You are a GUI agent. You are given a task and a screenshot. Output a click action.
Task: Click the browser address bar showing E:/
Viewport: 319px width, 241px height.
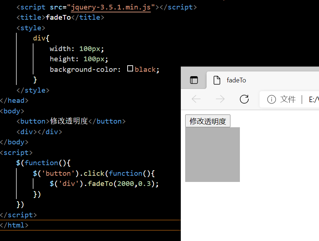(x=313, y=99)
